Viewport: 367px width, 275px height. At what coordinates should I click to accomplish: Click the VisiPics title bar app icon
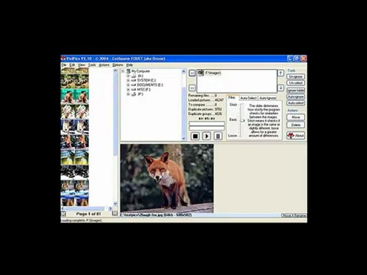point(63,59)
